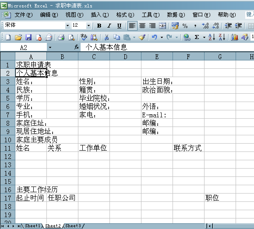
Task: Apply Comma style icon
Action: tap(195, 26)
